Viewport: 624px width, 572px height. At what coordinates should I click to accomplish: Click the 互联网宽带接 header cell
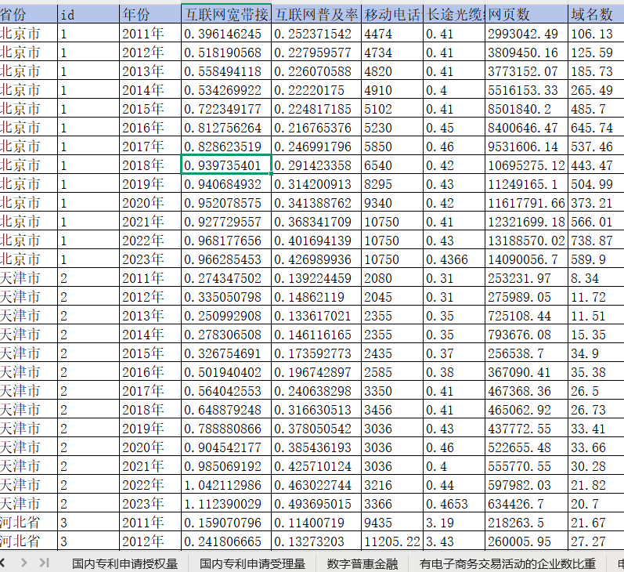[x=226, y=14]
